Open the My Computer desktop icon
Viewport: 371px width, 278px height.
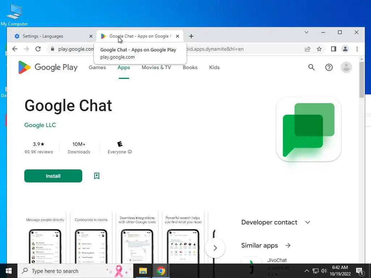point(14,15)
